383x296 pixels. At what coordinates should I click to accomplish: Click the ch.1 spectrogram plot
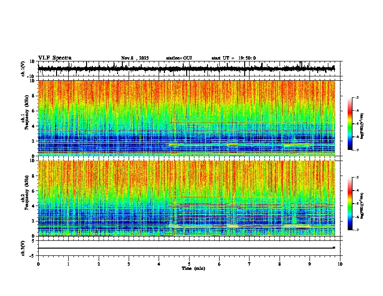[187, 118]
